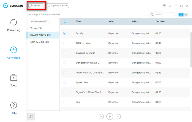Check Dangerously in Love 2 checkbox

(x=65, y=63)
